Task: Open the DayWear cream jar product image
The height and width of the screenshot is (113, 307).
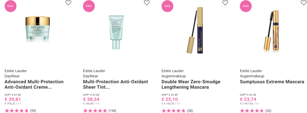Action: [x=37, y=30]
